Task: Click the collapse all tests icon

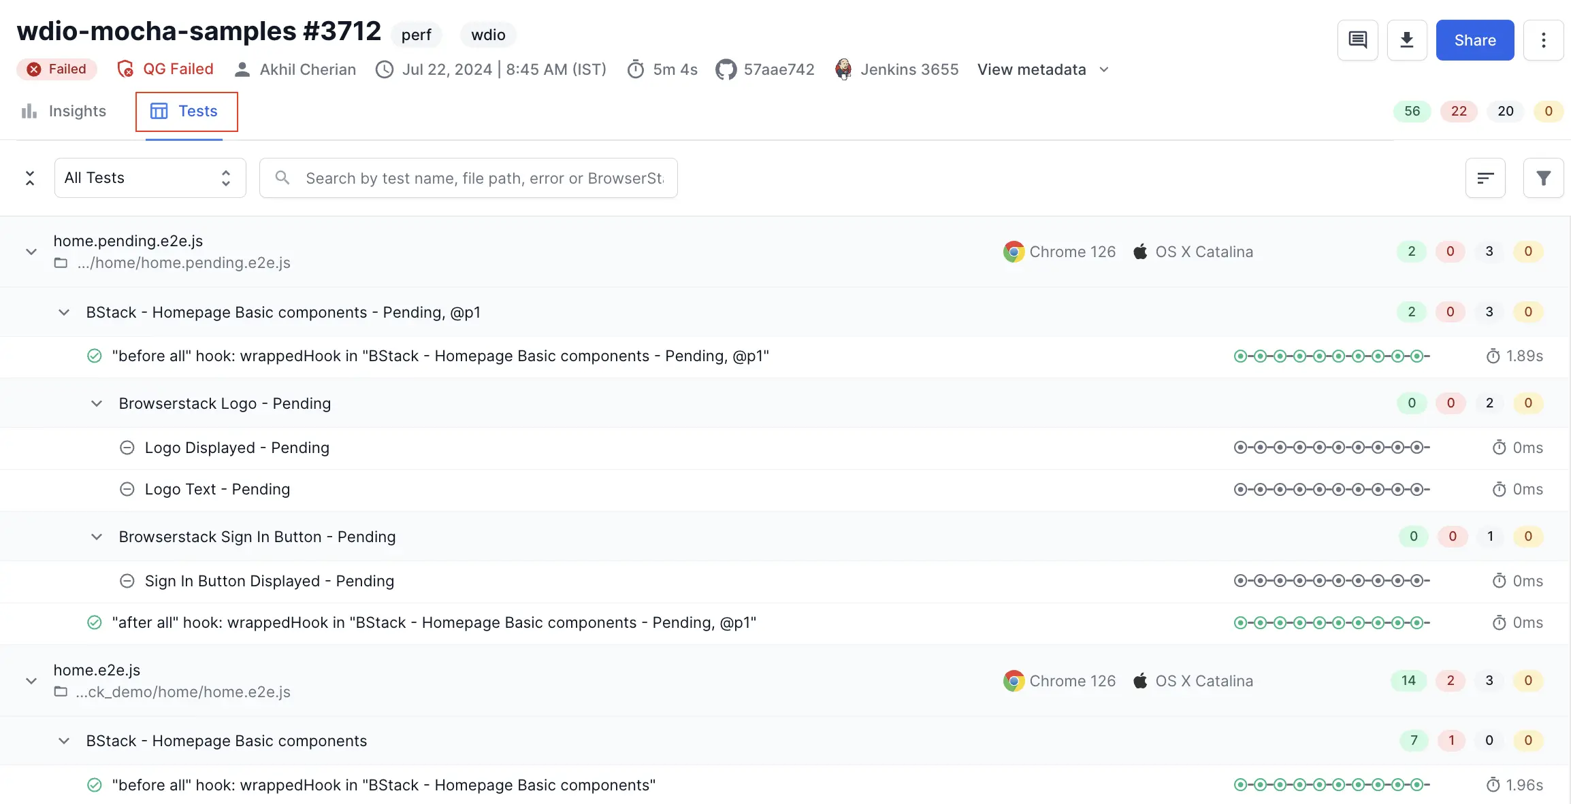Action: pos(30,178)
